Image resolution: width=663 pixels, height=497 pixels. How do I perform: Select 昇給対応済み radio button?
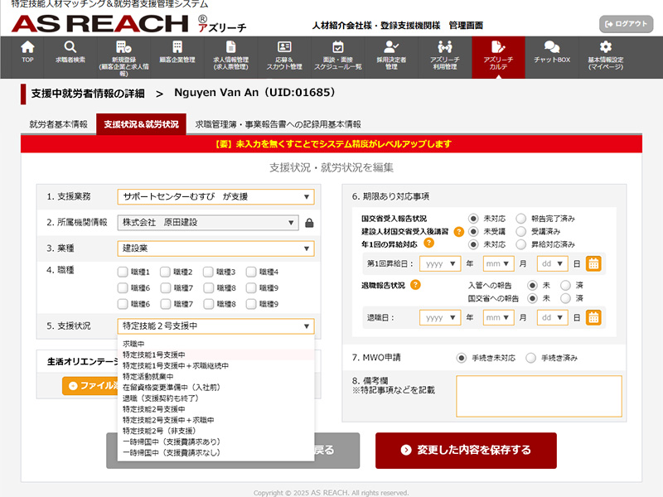[521, 244]
